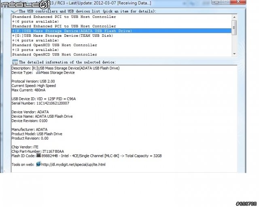This screenshot has height=207, width=259.
Task: Click the 'Current Speed: High Speed' line
Action: point(34,86)
